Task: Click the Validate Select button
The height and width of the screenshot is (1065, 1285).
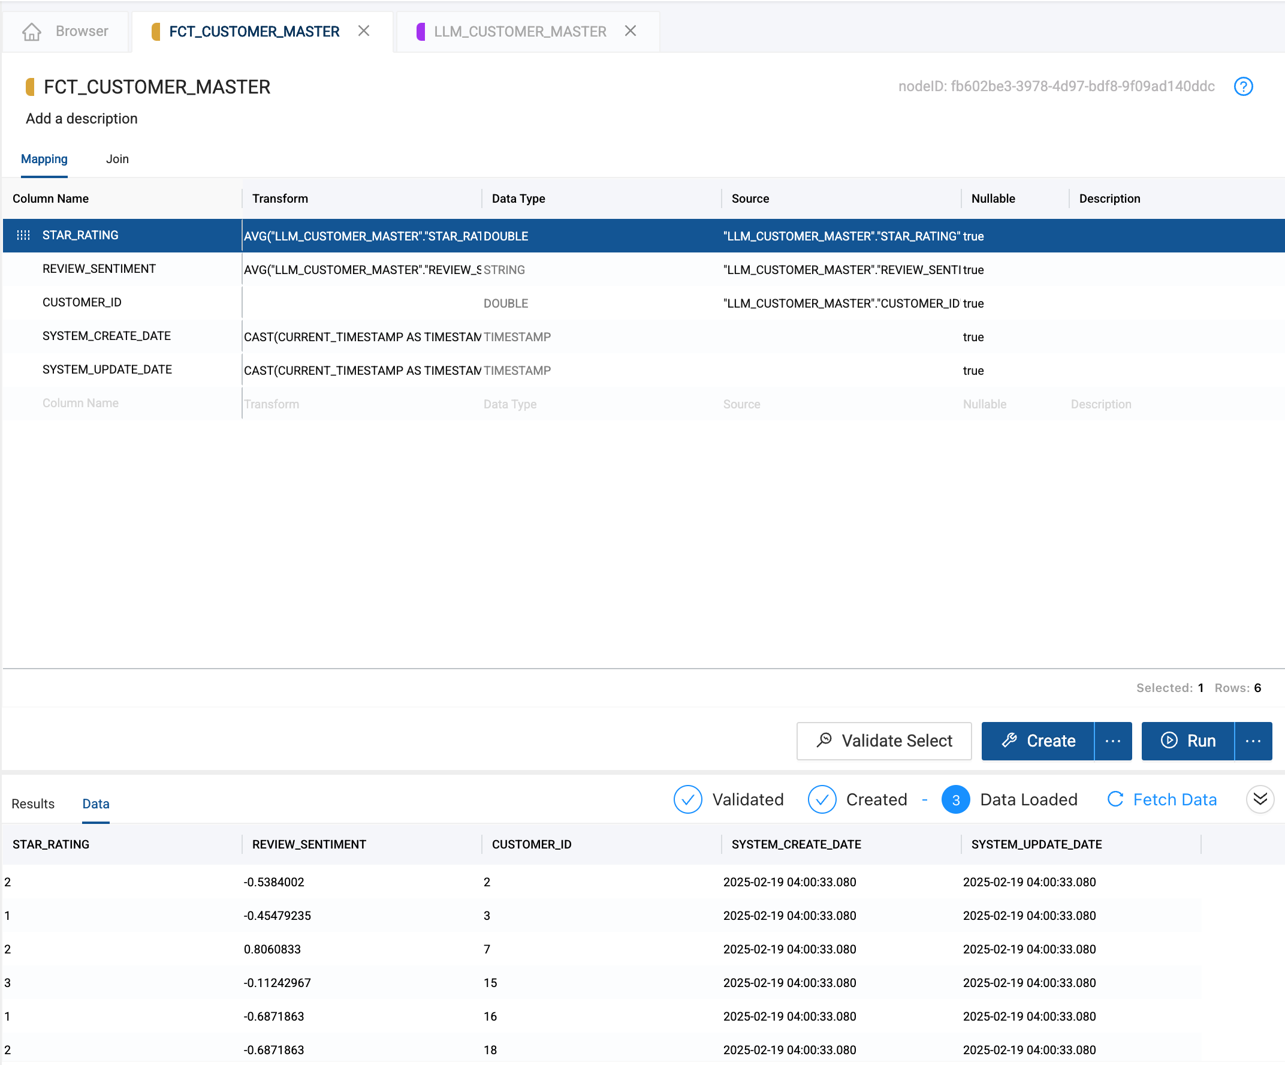Action: click(883, 741)
